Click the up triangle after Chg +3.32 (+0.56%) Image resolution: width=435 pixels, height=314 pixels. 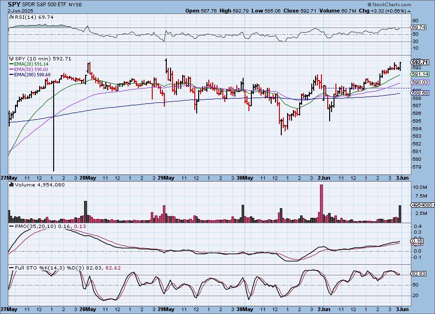click(409, 11)
